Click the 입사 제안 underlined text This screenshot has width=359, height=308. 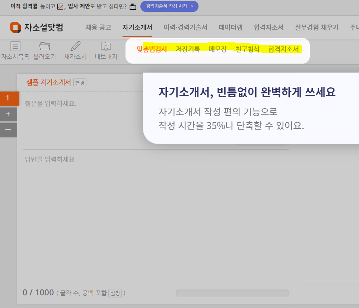point(79,6)
